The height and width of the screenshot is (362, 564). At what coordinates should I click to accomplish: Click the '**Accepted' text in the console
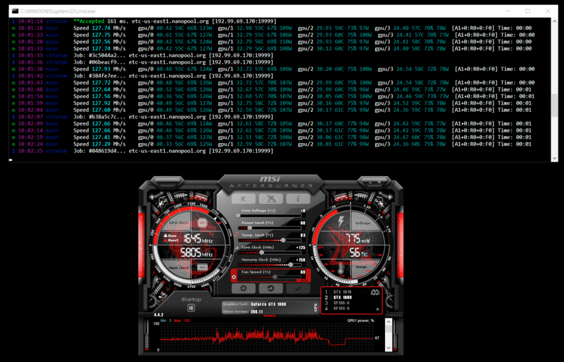coord(89,21)
